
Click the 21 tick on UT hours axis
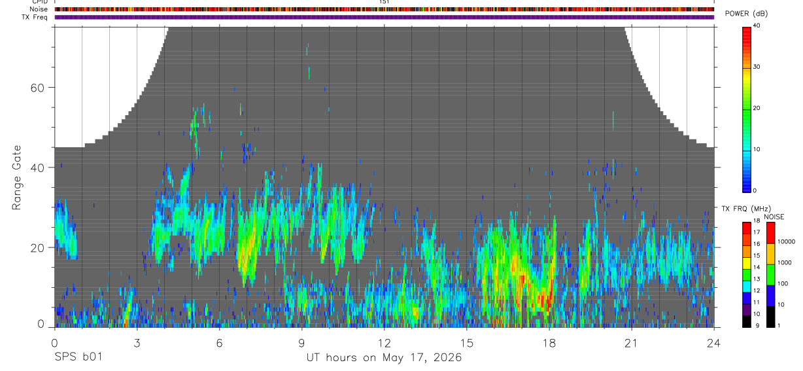632,344
